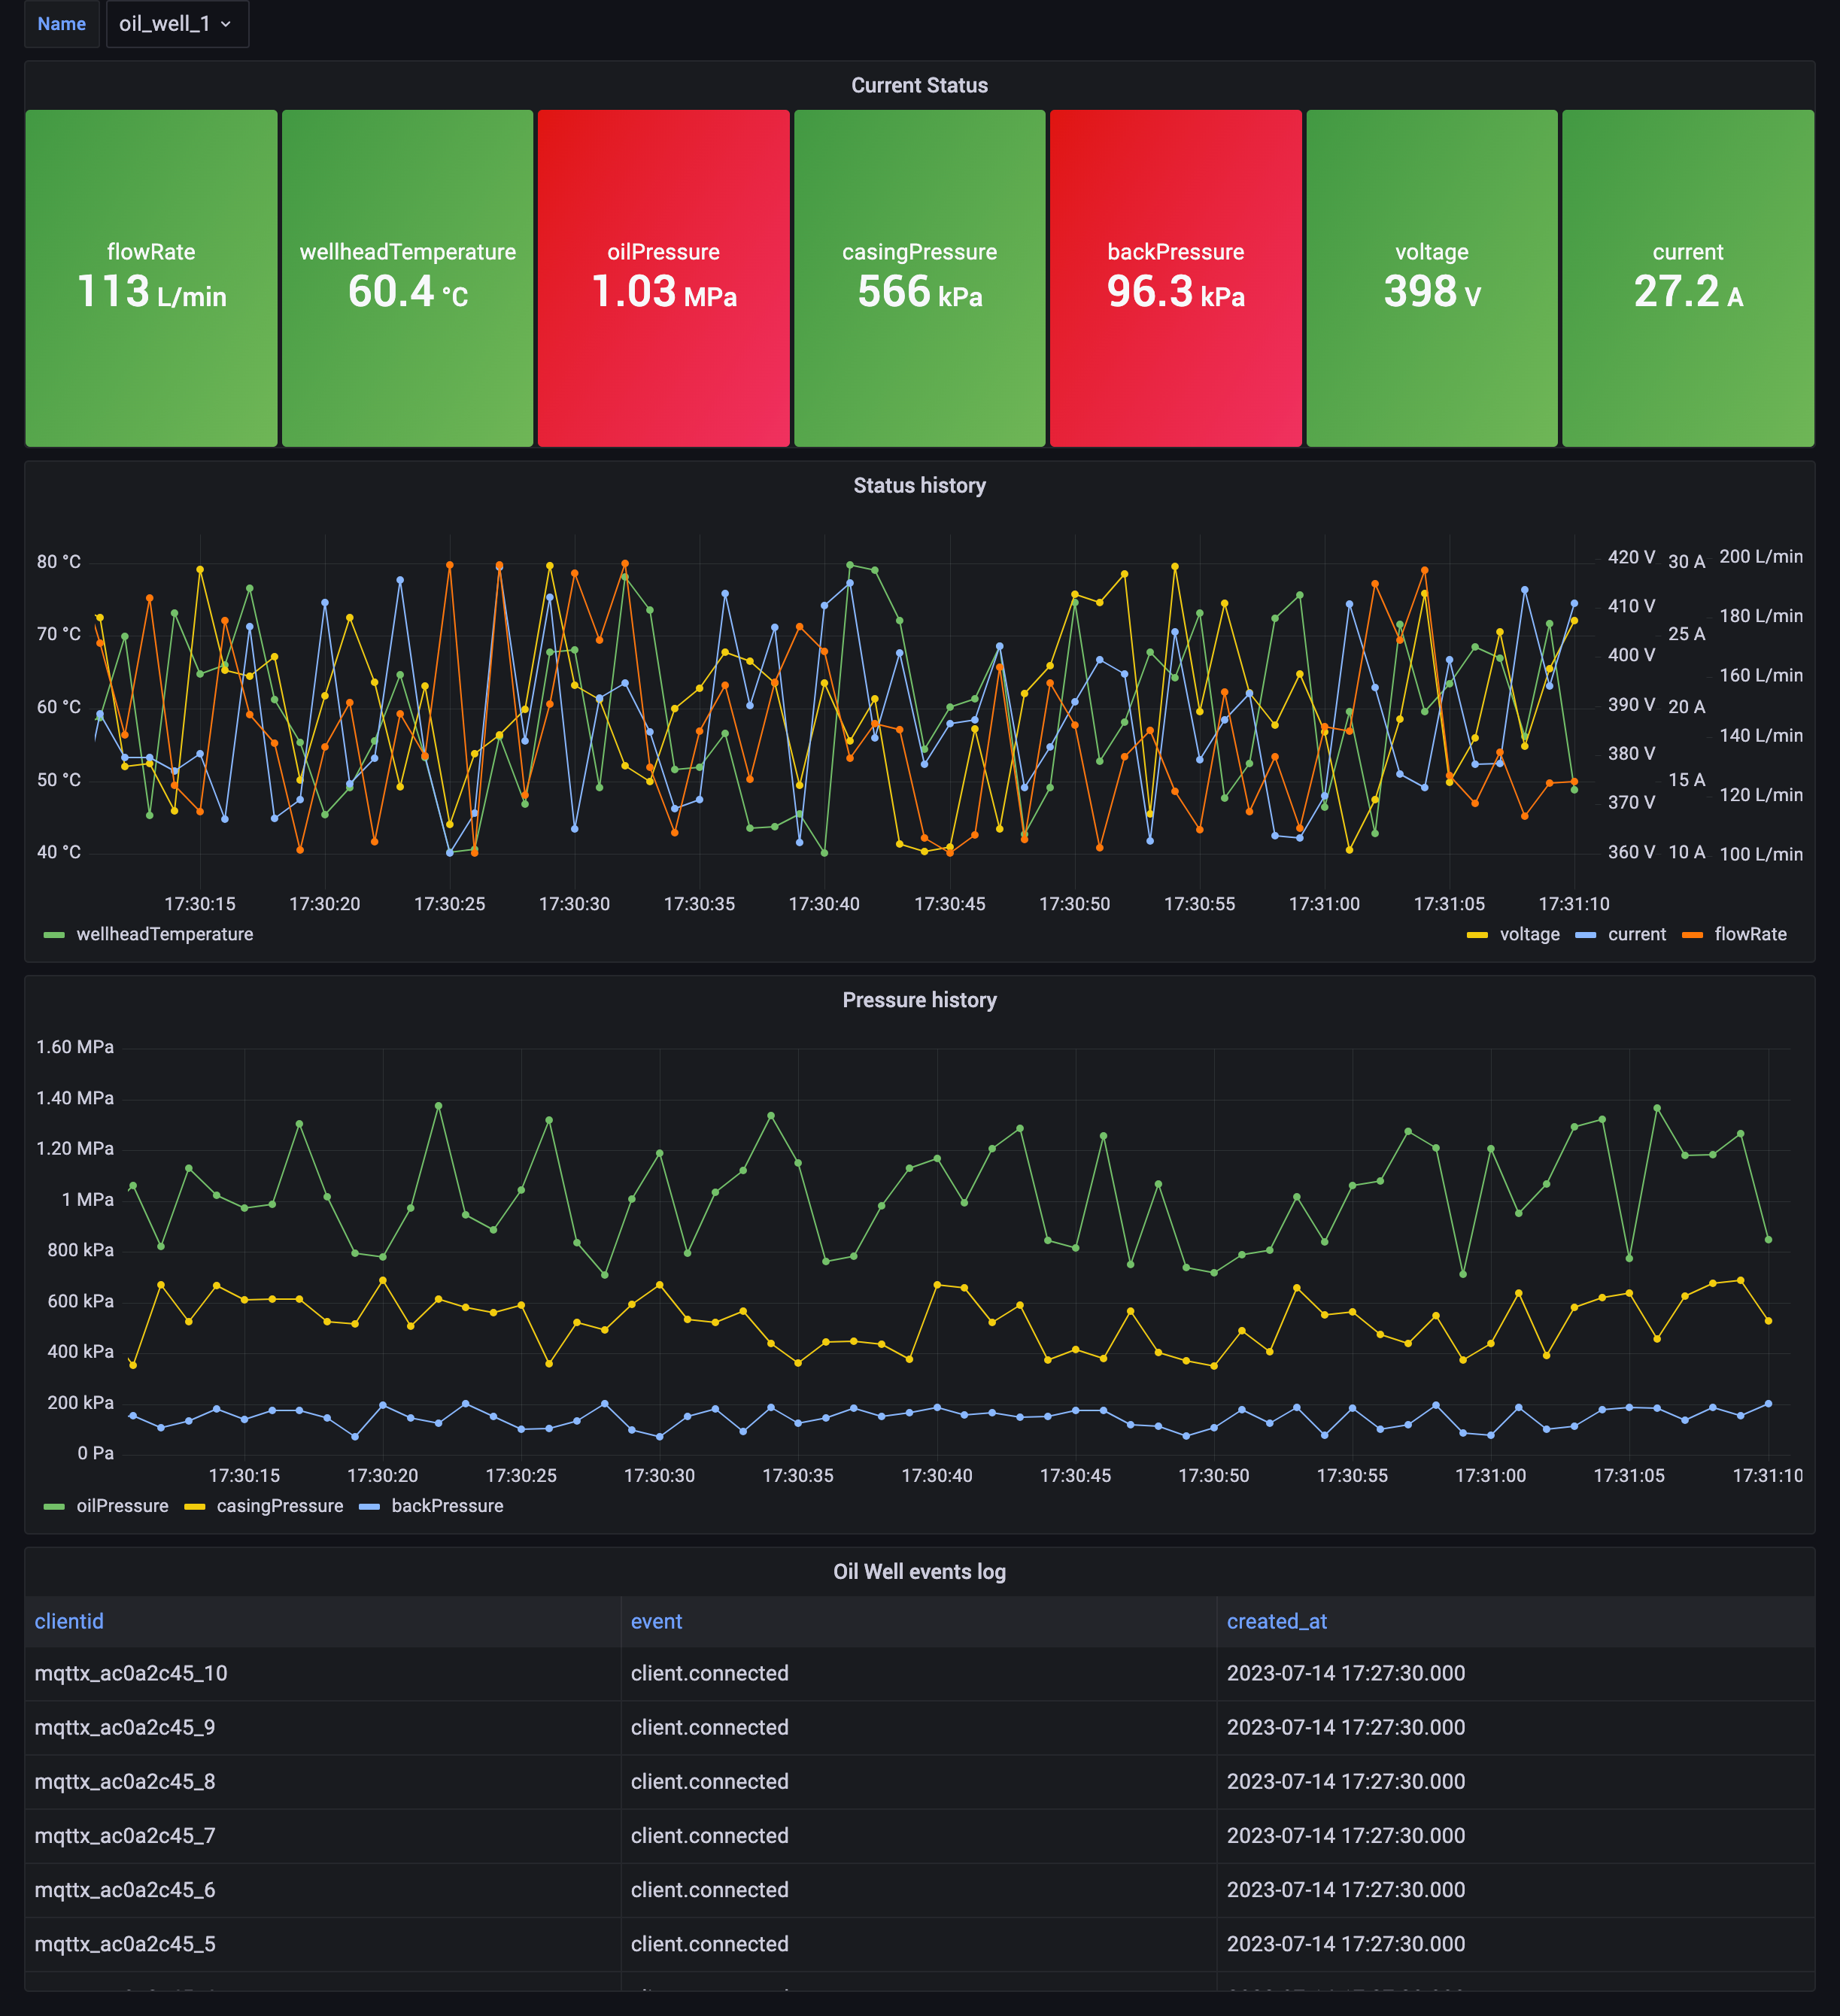Click the 200 L/min axis label
1840x2016 pixels.
coord(1761,557)
